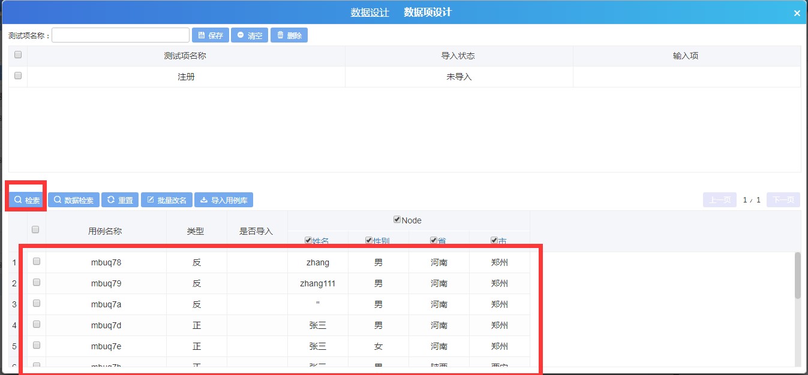
Task: Click the Data Search (数据检索) button
Action: (x=74, y=200)
